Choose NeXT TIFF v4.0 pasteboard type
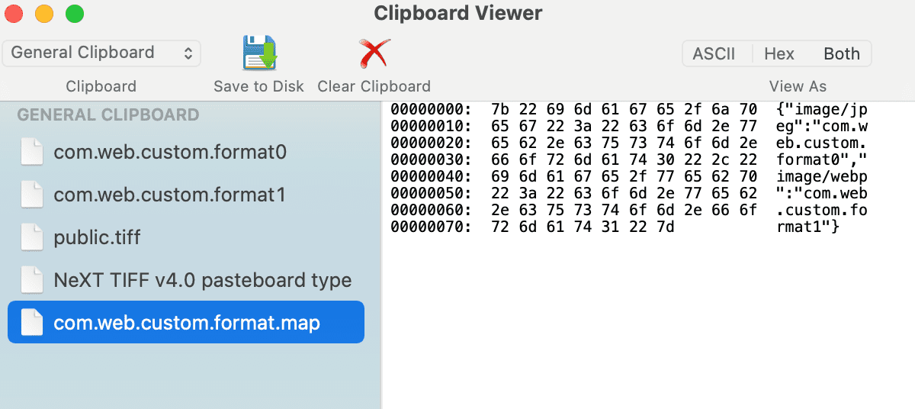This screenshot has height=409, width=915. (203, 280)
